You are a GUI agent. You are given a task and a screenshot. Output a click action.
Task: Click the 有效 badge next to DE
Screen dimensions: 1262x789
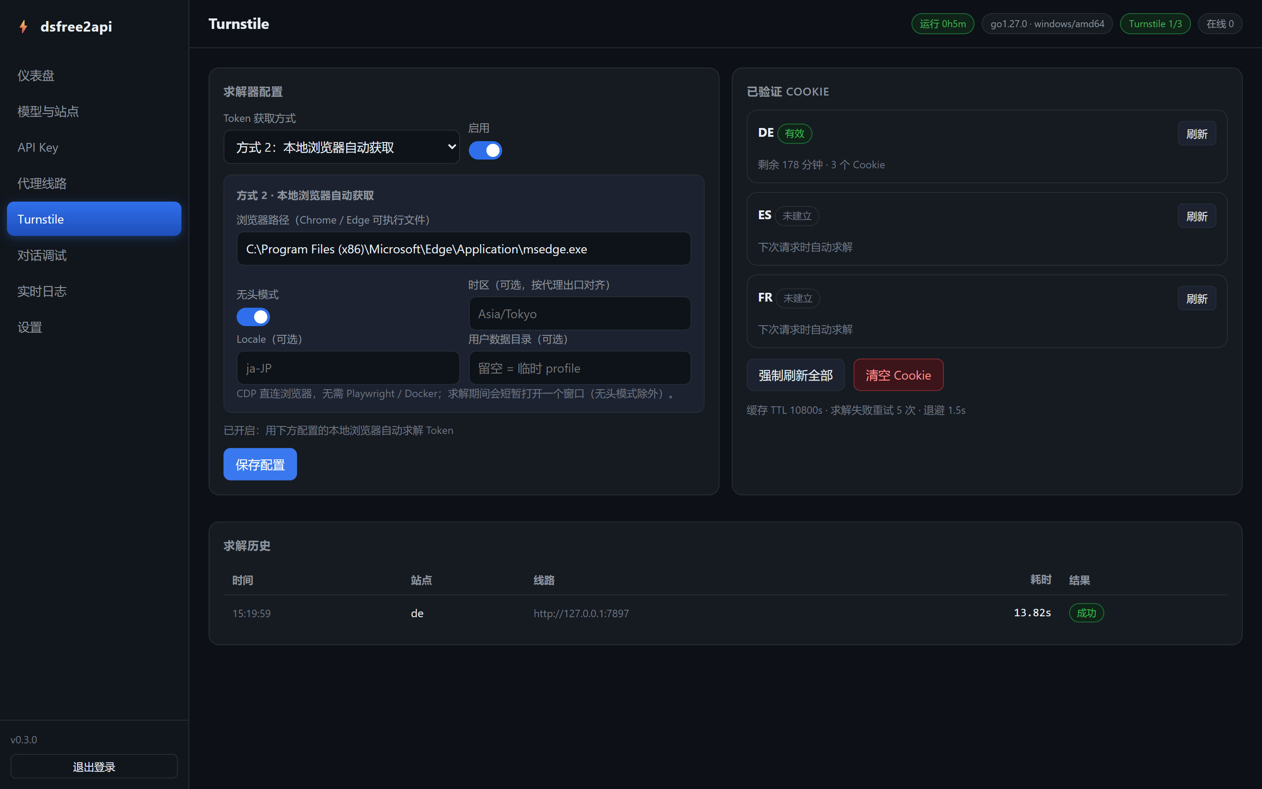795,134
